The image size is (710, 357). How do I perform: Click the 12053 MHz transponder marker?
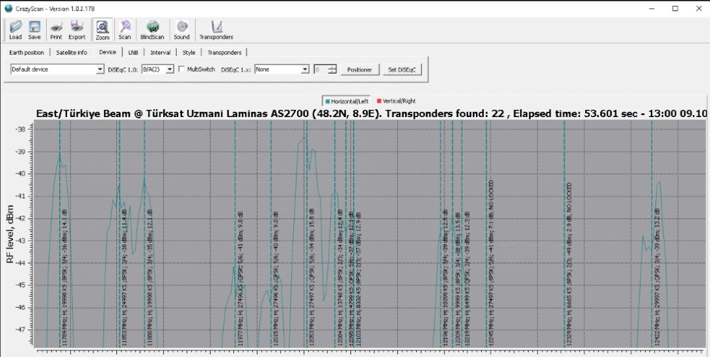click(x=312, y=279)
